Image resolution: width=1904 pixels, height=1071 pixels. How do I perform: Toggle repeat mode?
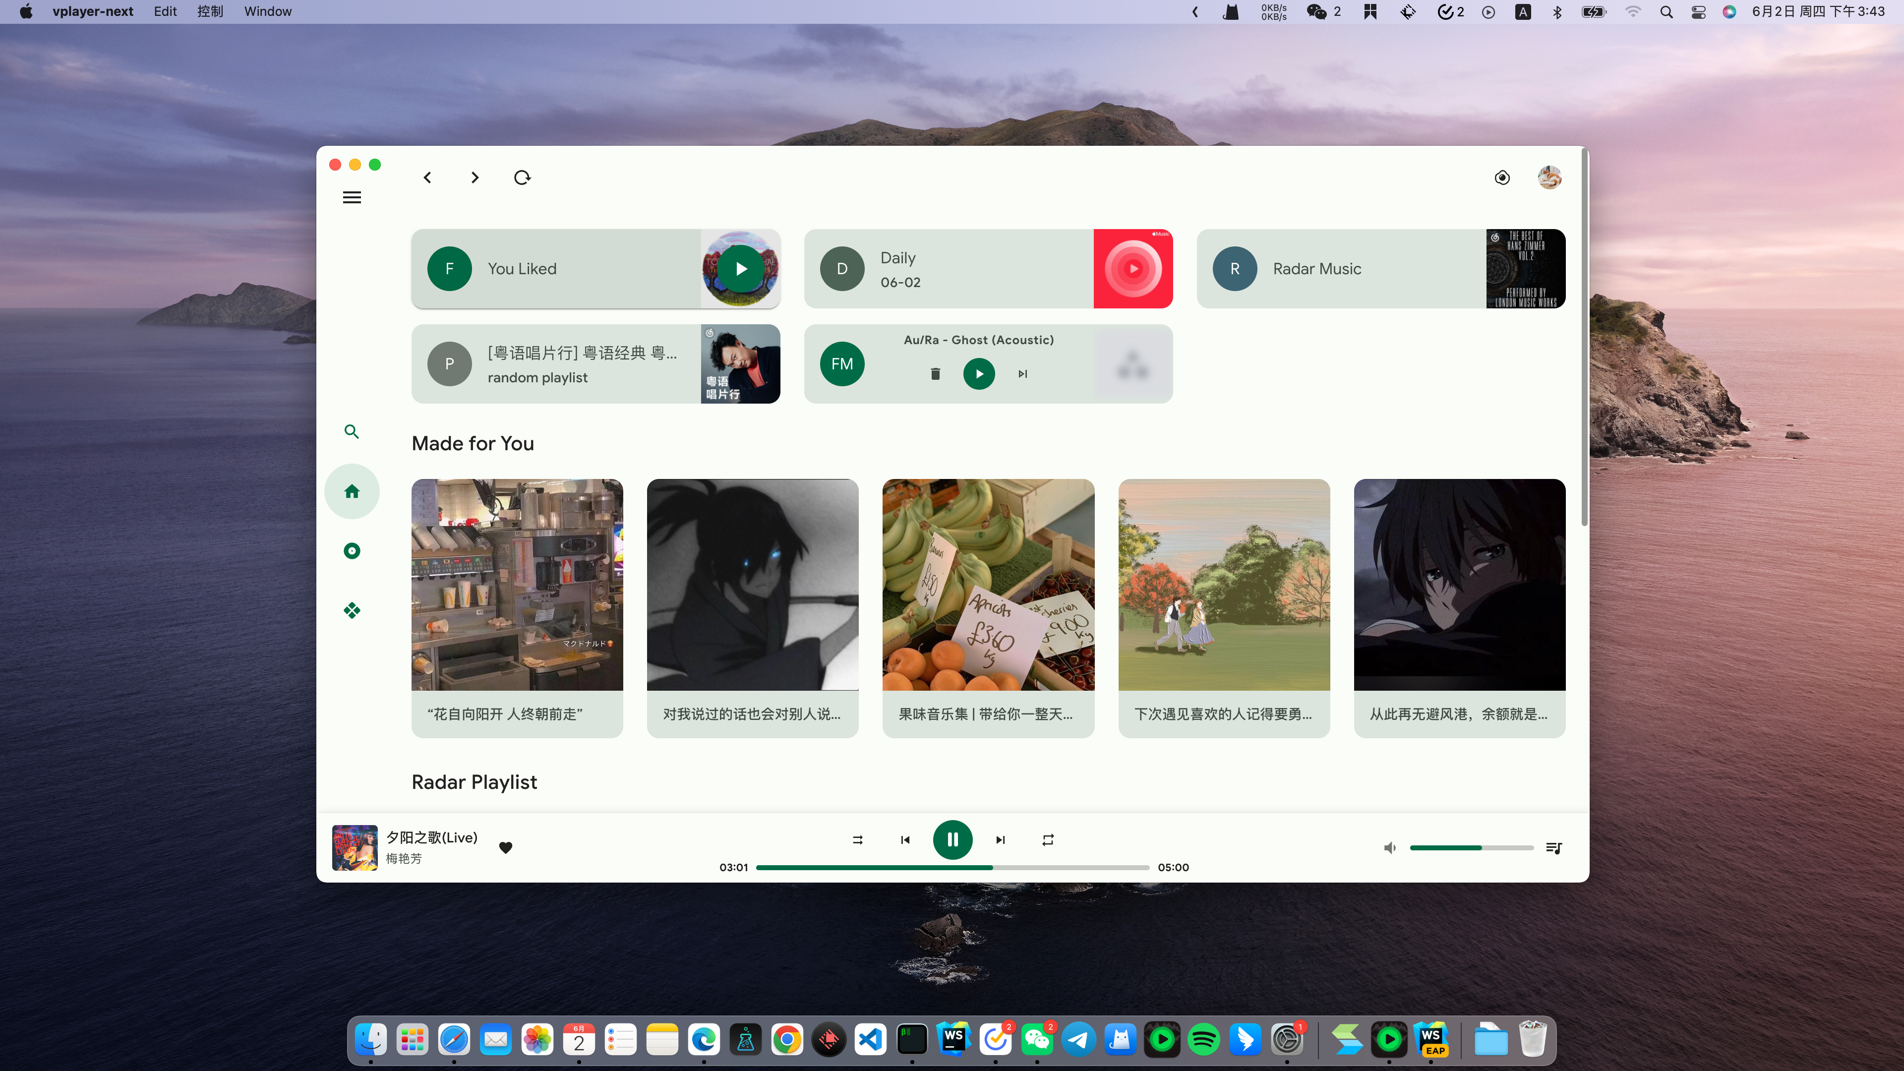pyautogui.click(x=1048, y=839)
